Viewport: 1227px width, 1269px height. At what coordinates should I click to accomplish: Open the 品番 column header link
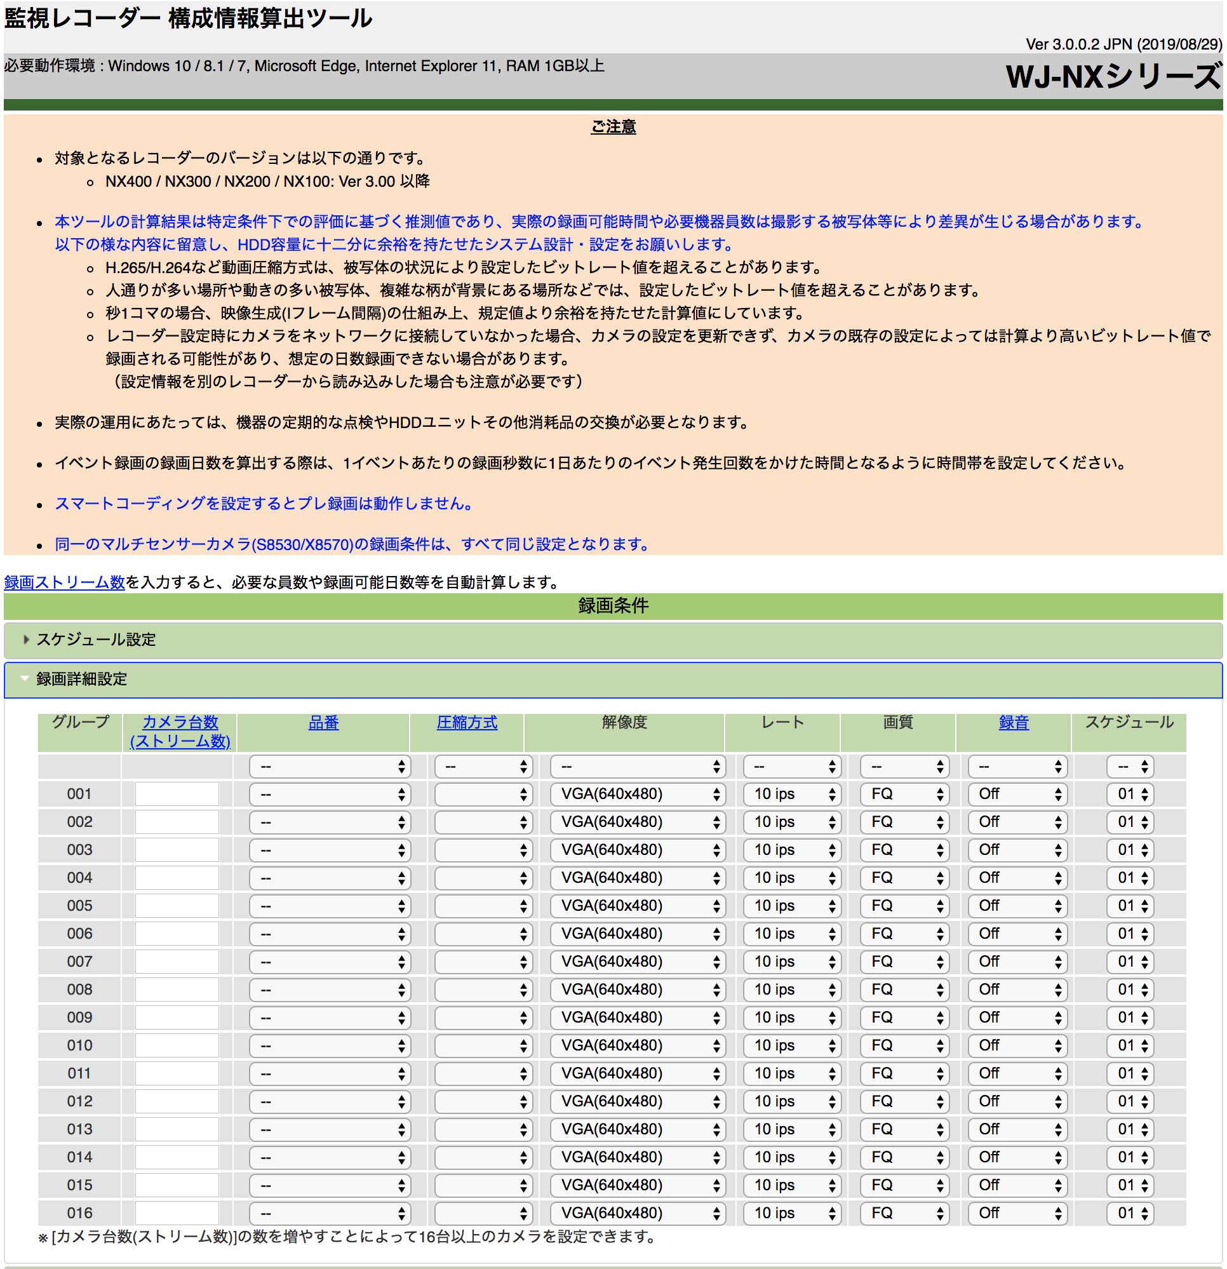(x=323, y=723)
